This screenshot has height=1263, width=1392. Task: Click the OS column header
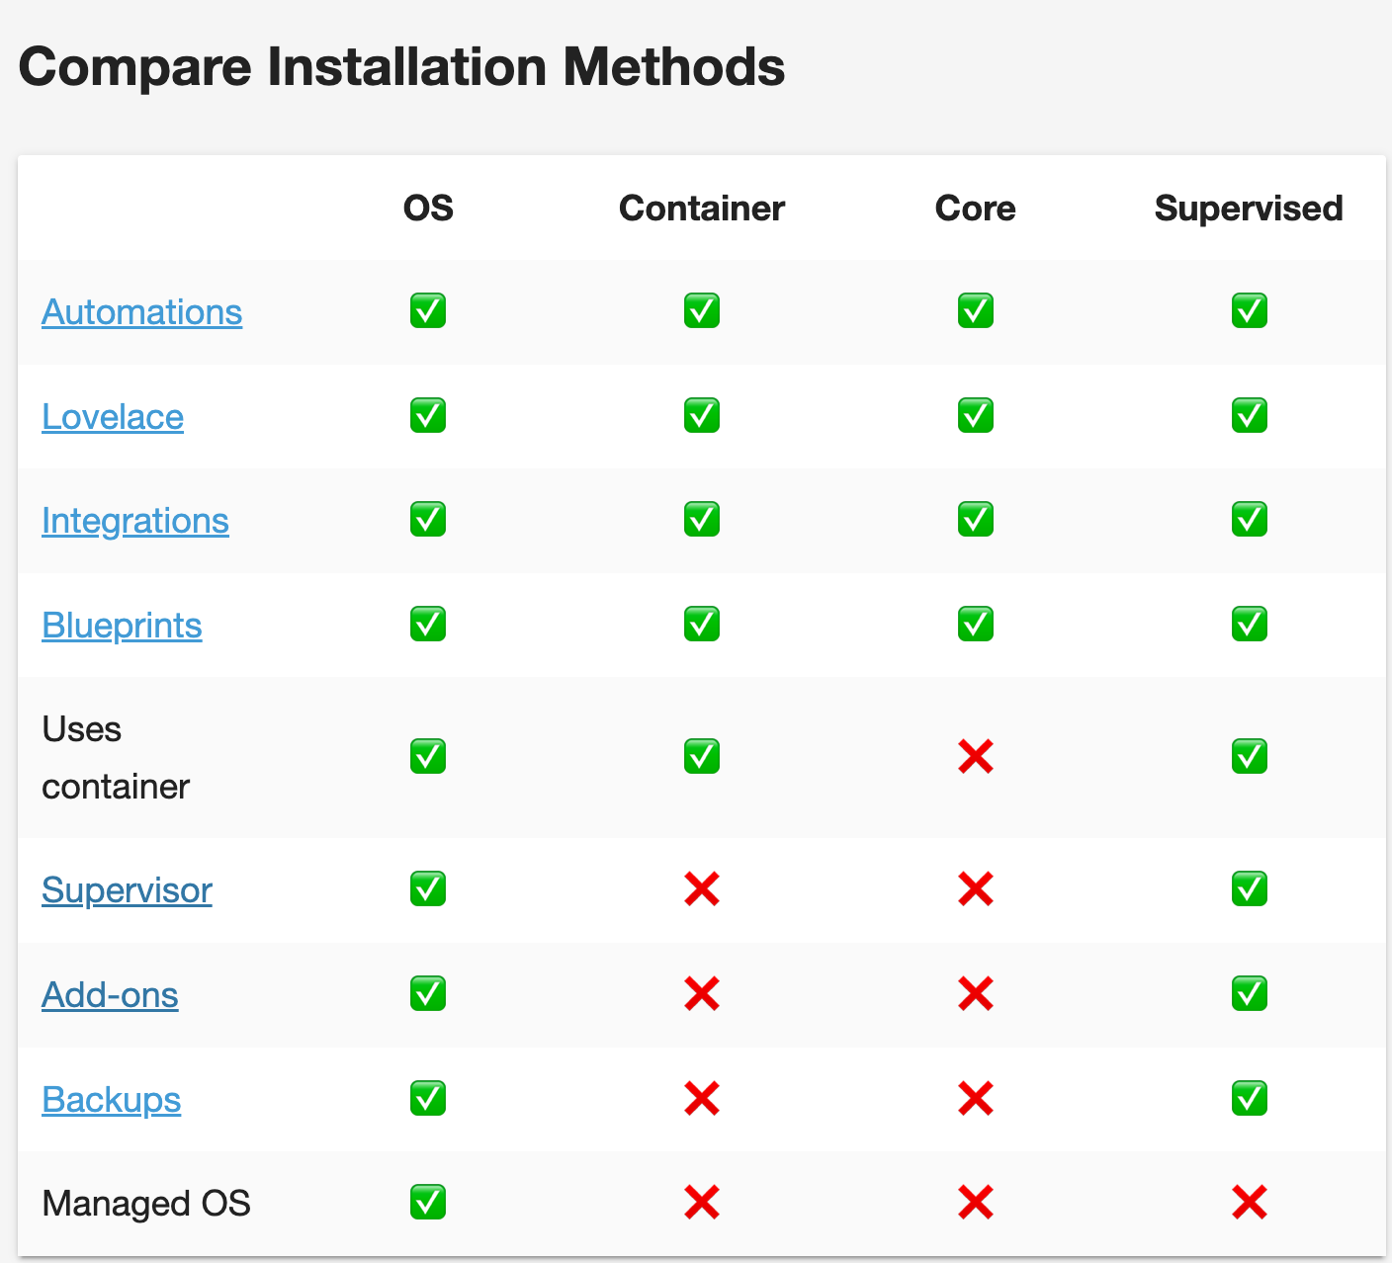click(x=428, y=209)
